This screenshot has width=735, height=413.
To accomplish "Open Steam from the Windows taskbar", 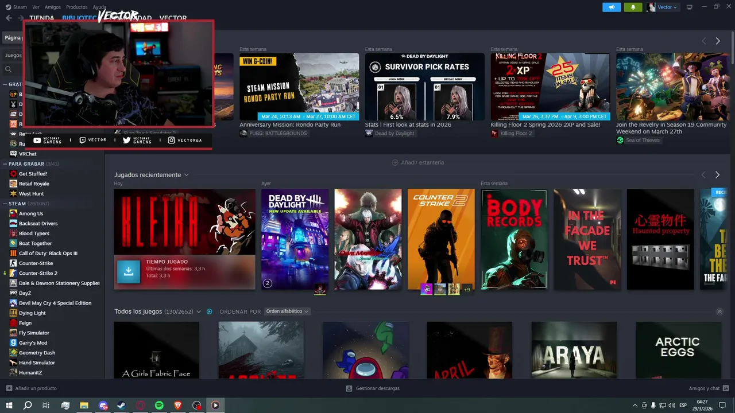I will click(122, 406).
